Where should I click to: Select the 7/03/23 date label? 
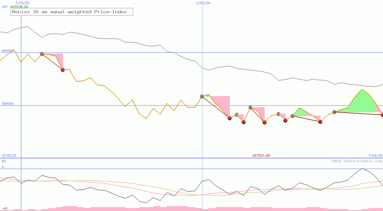[x=22, y=3]
